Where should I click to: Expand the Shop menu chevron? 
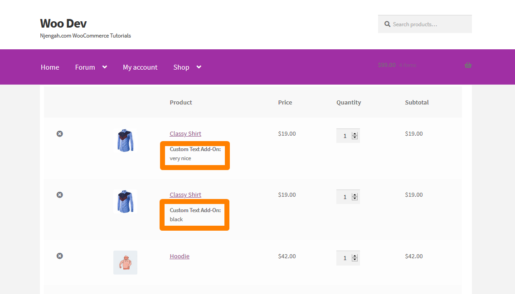pos(199,67)
